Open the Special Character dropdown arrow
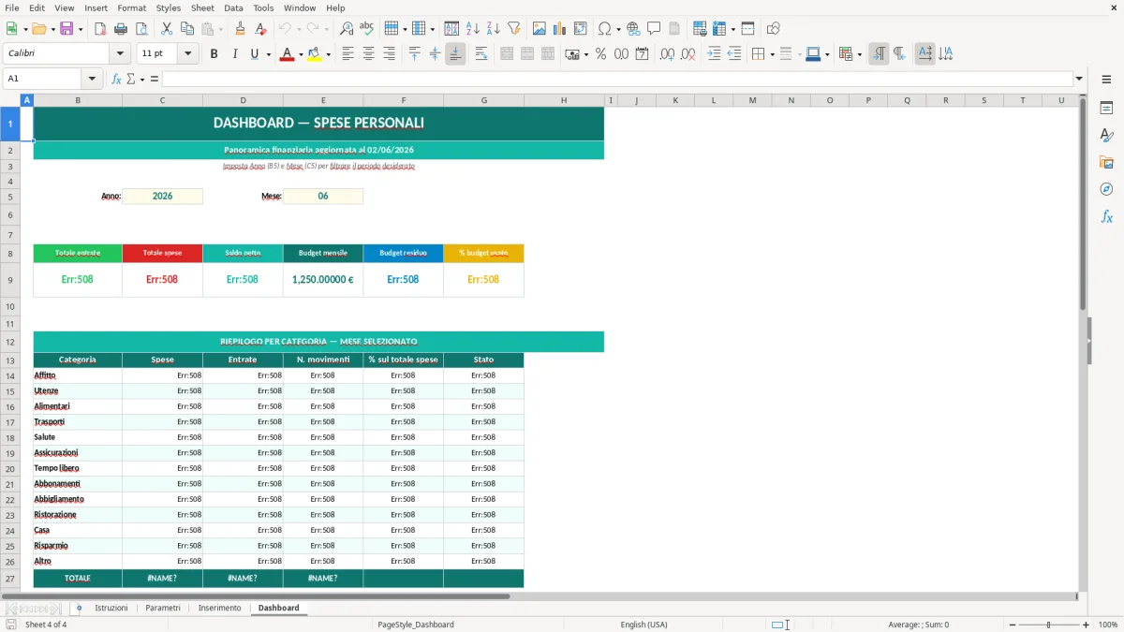 click(619, 29)
